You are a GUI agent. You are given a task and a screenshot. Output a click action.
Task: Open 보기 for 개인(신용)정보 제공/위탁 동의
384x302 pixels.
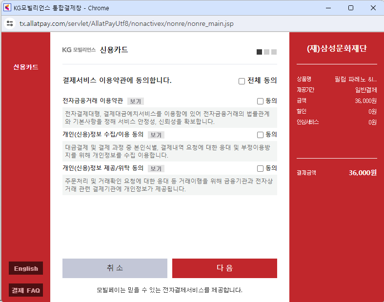point(156,168)
